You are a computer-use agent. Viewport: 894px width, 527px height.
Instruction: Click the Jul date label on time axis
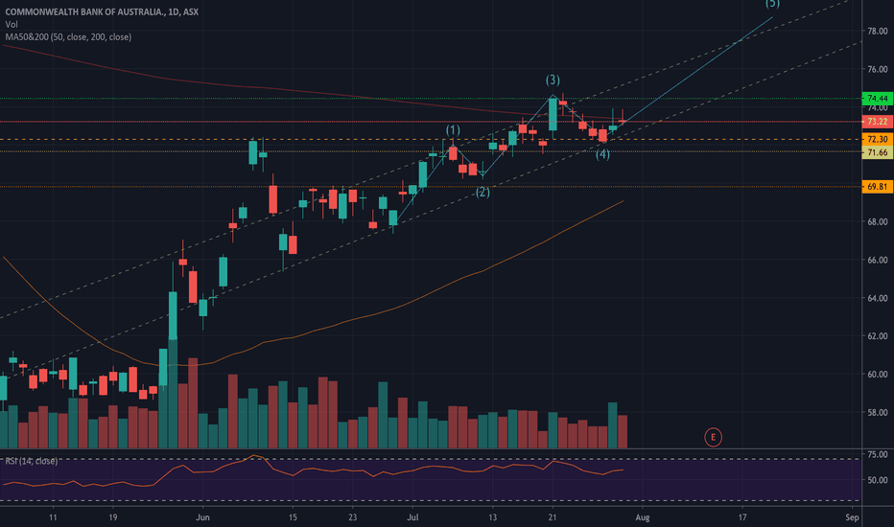point(412,517)
